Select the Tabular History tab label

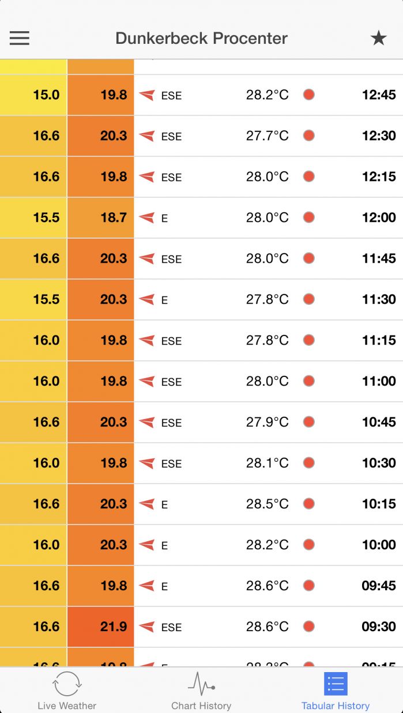coord(336,706)
